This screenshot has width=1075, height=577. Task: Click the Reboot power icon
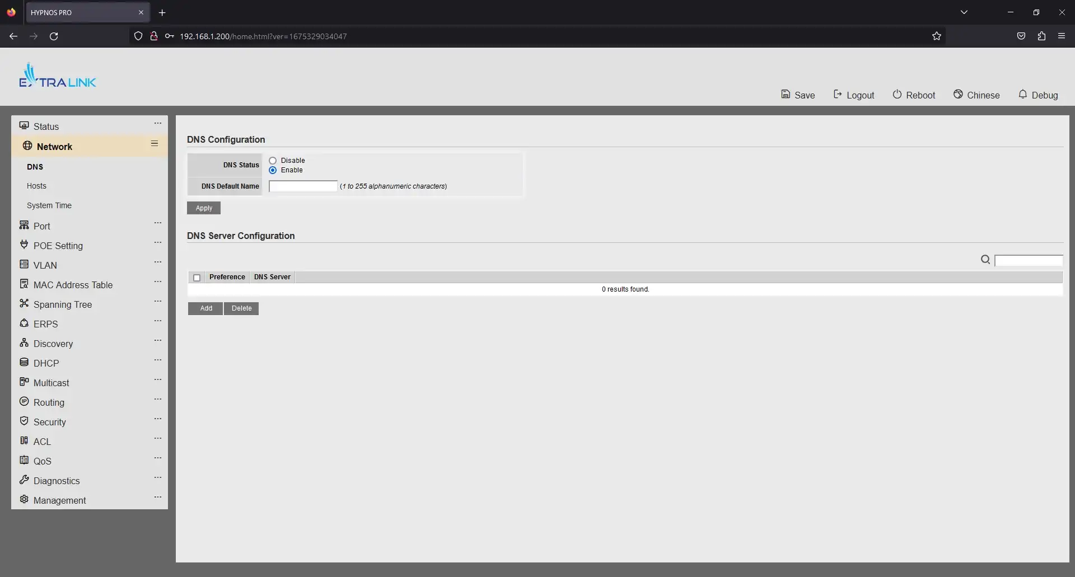(x=897, y=95)
